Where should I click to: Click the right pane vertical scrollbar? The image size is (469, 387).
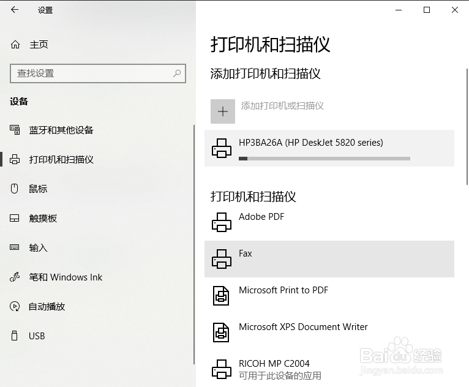pos(467,127)
